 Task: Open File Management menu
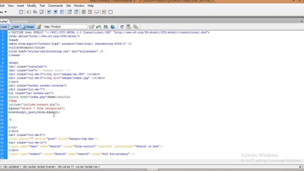105,27
